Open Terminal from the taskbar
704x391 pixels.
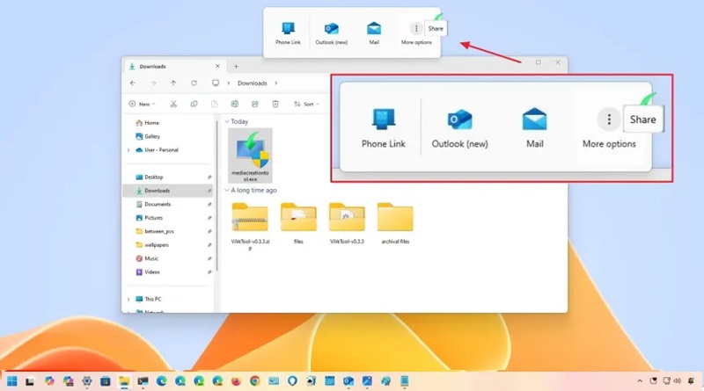(143, 381)
